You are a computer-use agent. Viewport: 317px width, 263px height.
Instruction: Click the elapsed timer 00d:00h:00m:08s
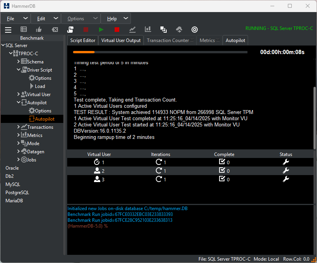coord(282,52)
